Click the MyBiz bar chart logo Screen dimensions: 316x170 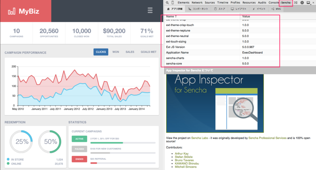(x=12, y=11)
